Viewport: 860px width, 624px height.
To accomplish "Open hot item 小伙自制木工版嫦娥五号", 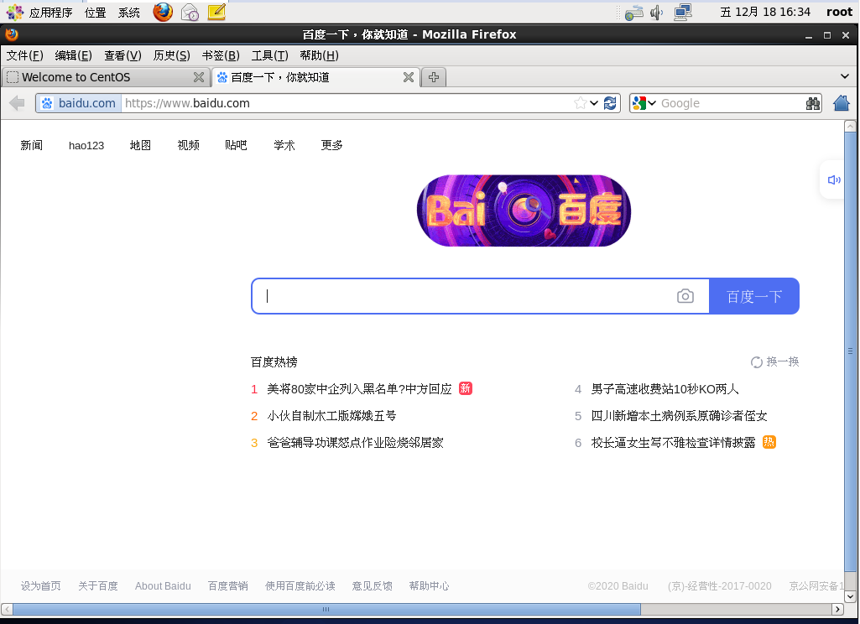I will click(331, 416).
